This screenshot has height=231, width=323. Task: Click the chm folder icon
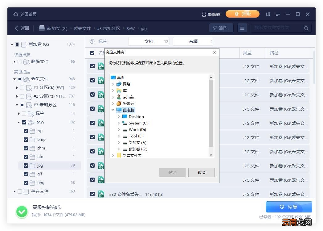[x=32, y=149]
